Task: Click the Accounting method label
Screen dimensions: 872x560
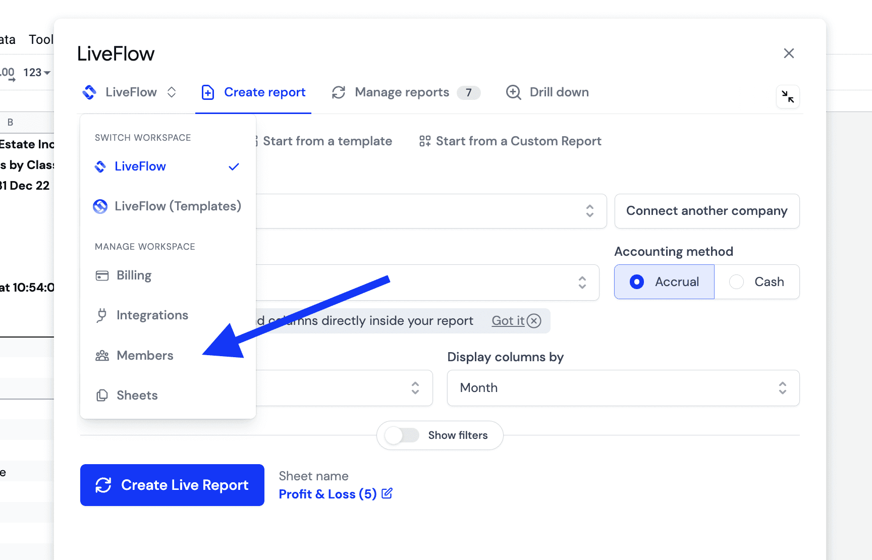Action: pyautogui.click(x=674, y=252)
